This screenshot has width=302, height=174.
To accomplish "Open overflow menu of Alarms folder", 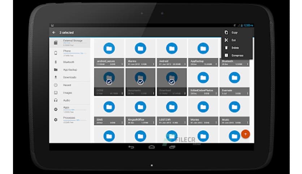I will click(154, 64).
